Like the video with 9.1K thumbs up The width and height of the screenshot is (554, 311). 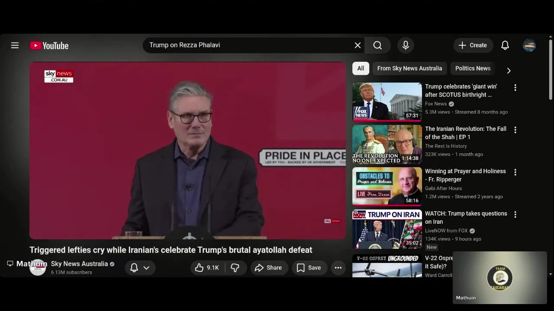point(207,268)
